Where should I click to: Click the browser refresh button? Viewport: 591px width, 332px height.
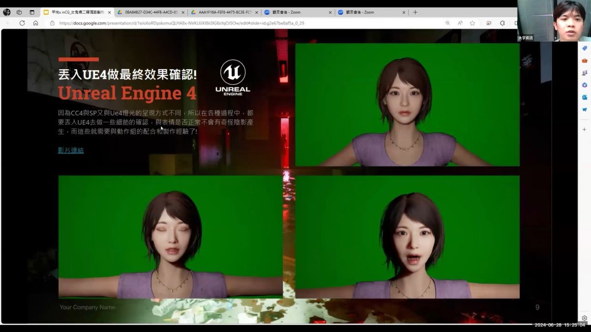tap(22, 23)
